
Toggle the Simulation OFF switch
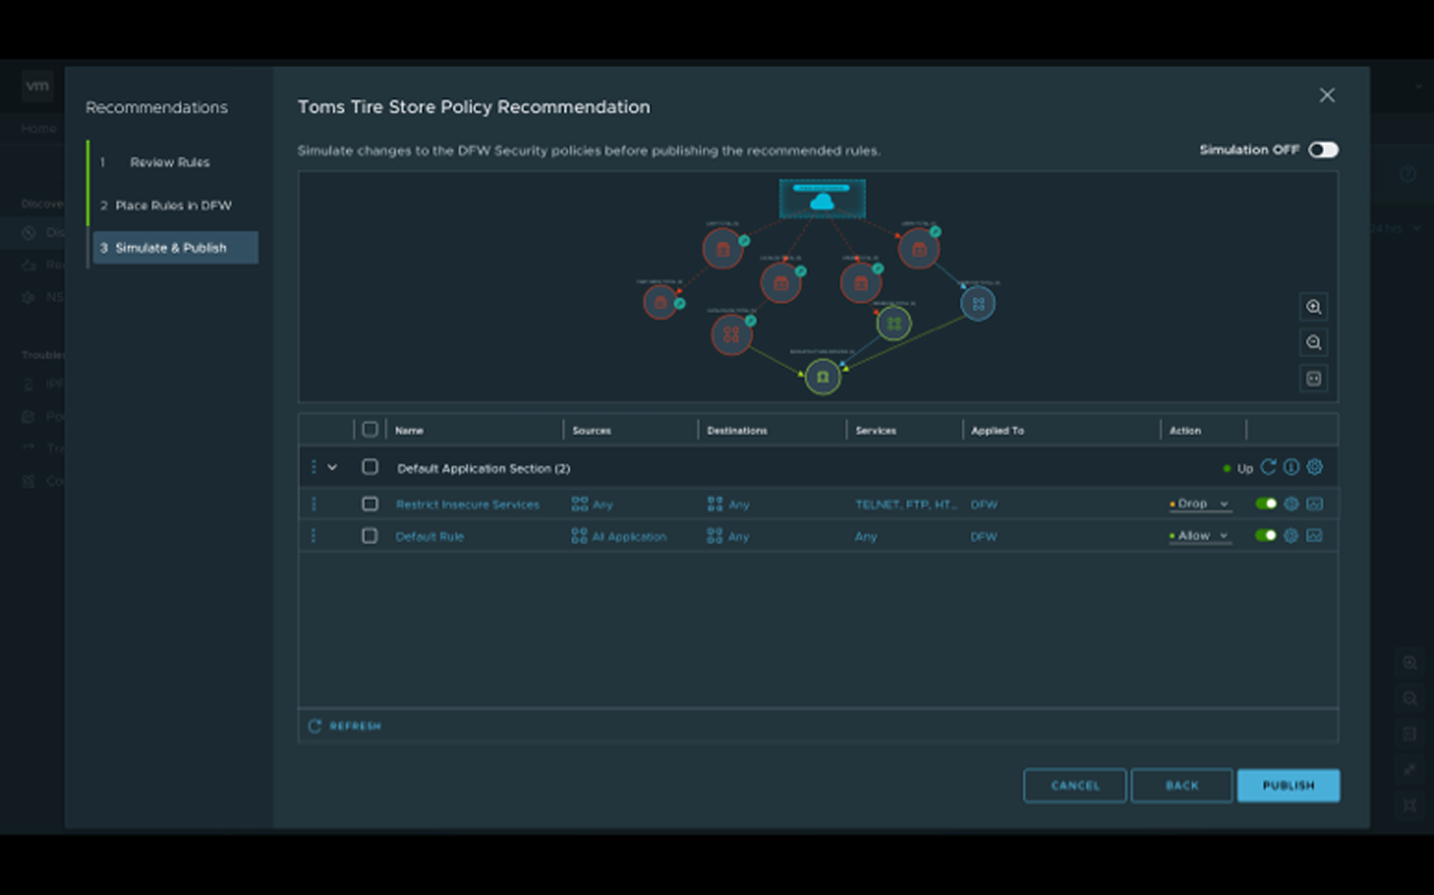pyautogui.click(x=1323, y=150)
